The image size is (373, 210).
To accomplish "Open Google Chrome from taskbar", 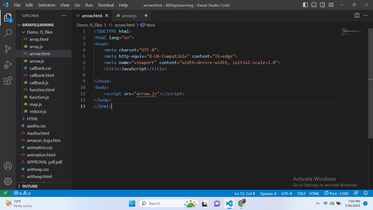I will (x=242, y=203).
